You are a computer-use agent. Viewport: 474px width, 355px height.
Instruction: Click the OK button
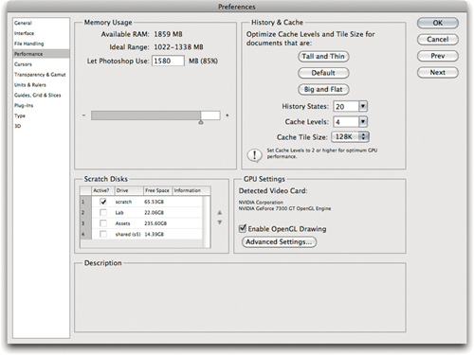point(438,23)
